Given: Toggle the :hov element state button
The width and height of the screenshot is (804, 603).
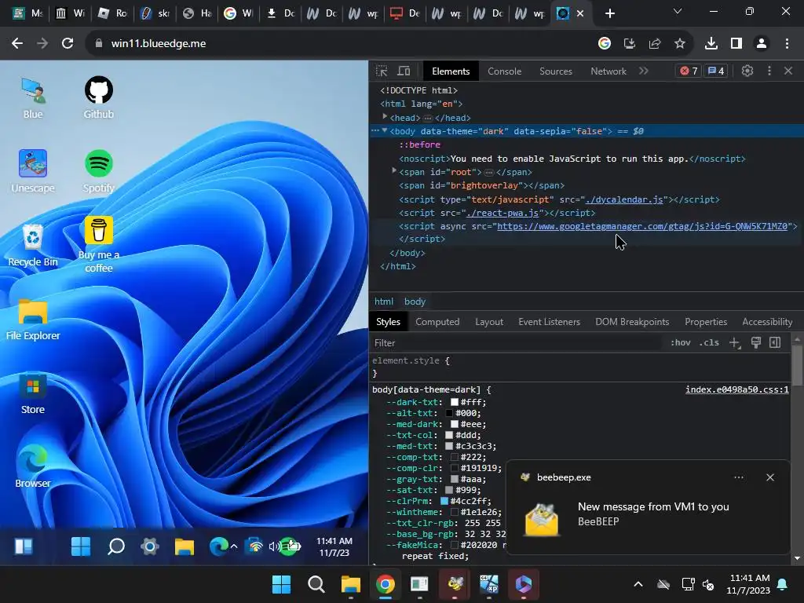Looking at the screenshot, I should pyautogui.click(x=681, y=342).
